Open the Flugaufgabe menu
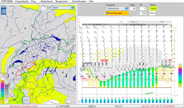The height and width of the screenshot is (108, 184). point(22,1)
